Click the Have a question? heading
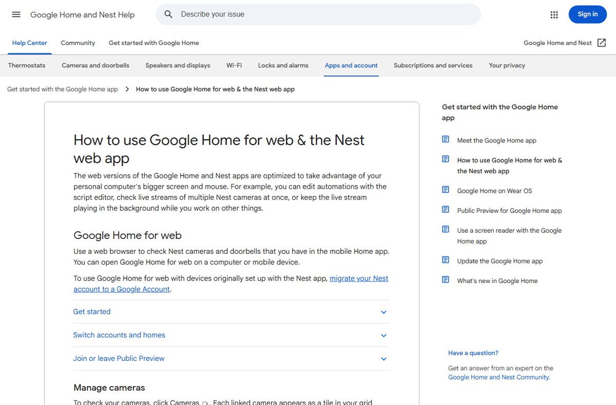Image resolution: width=616 pixels, height=405 pixels. click(473, 353)
